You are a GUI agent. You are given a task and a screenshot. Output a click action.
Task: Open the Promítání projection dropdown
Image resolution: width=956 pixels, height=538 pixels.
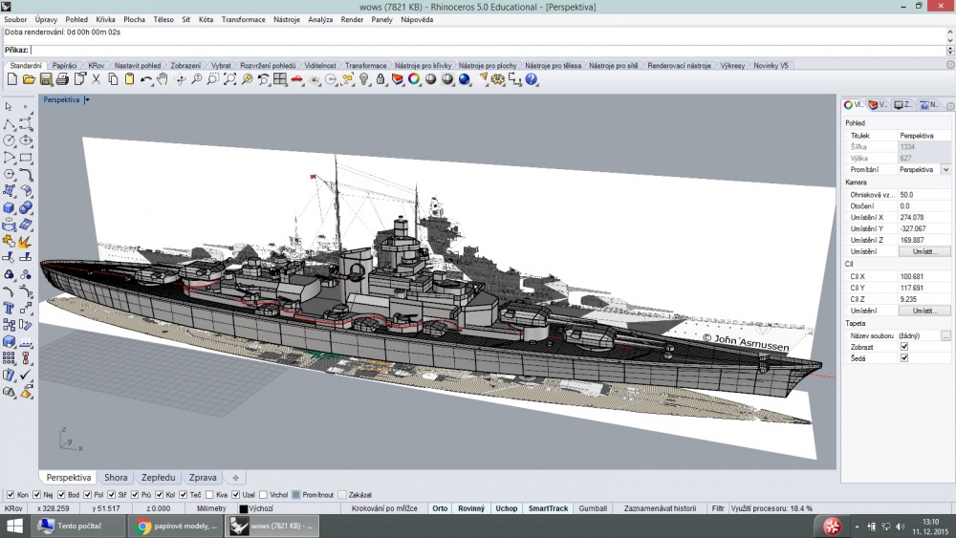pos(945,169)
